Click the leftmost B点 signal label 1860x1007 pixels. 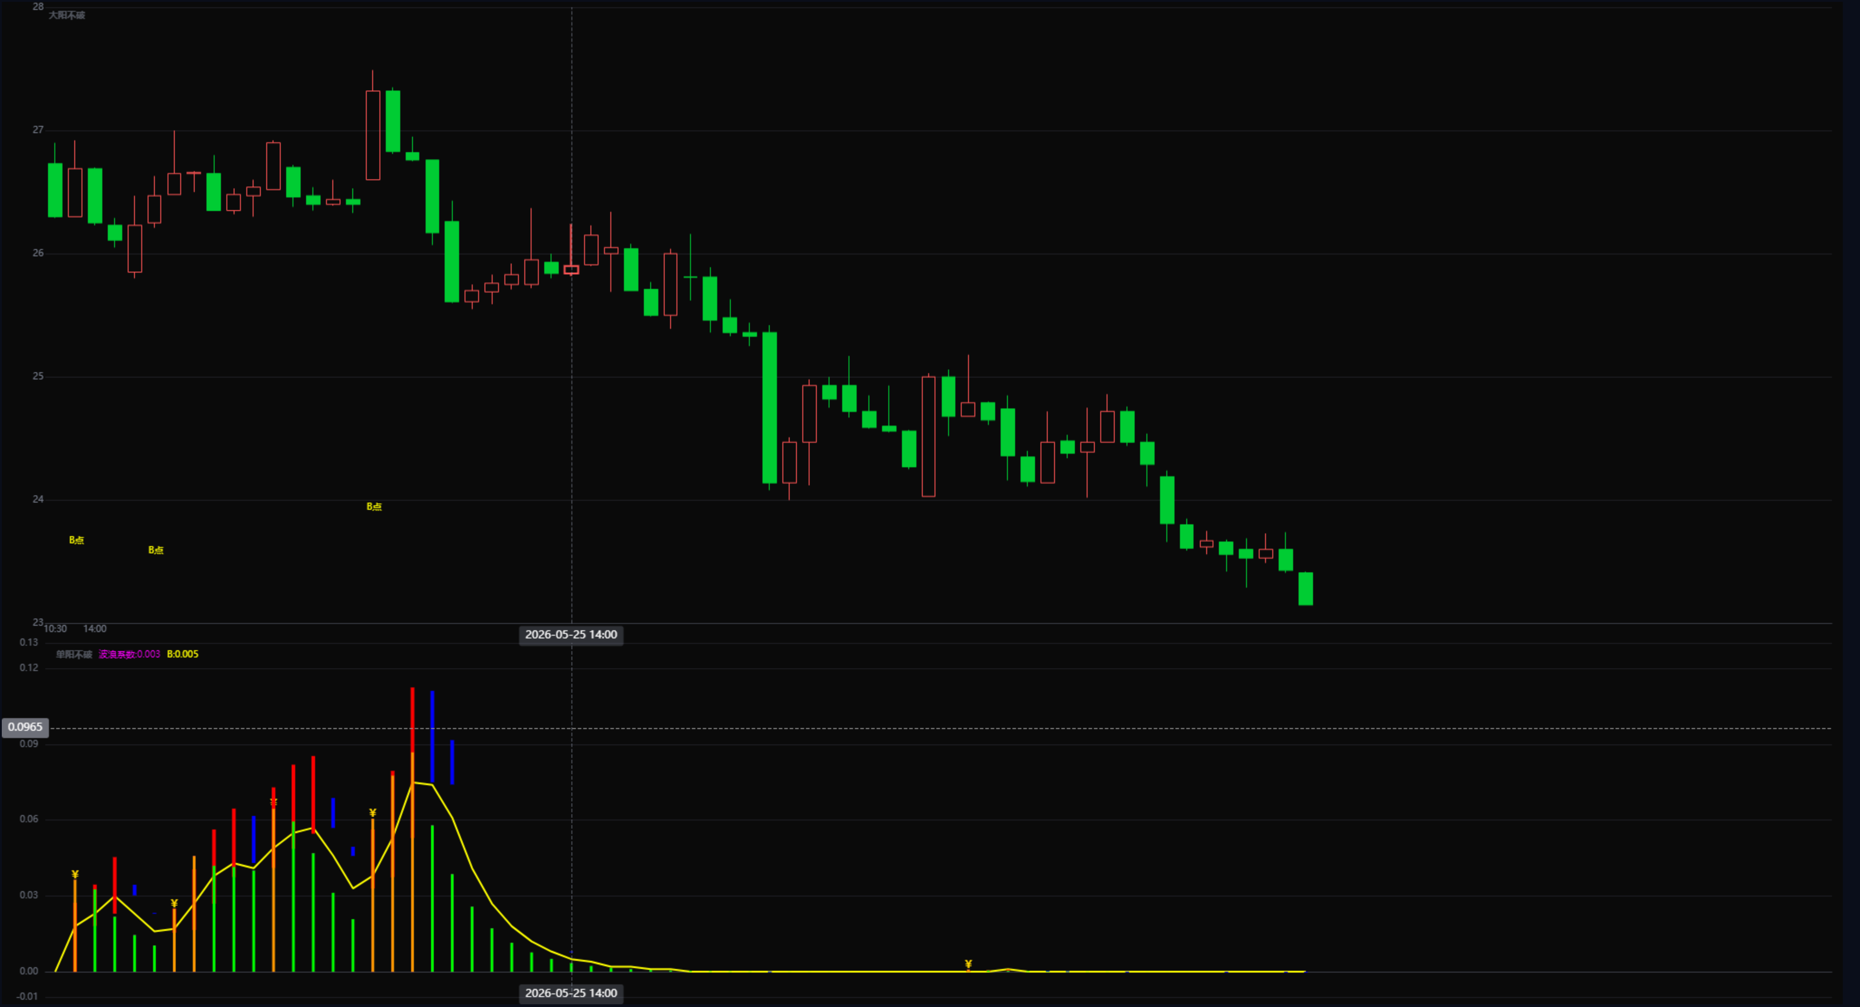(77, 540)
